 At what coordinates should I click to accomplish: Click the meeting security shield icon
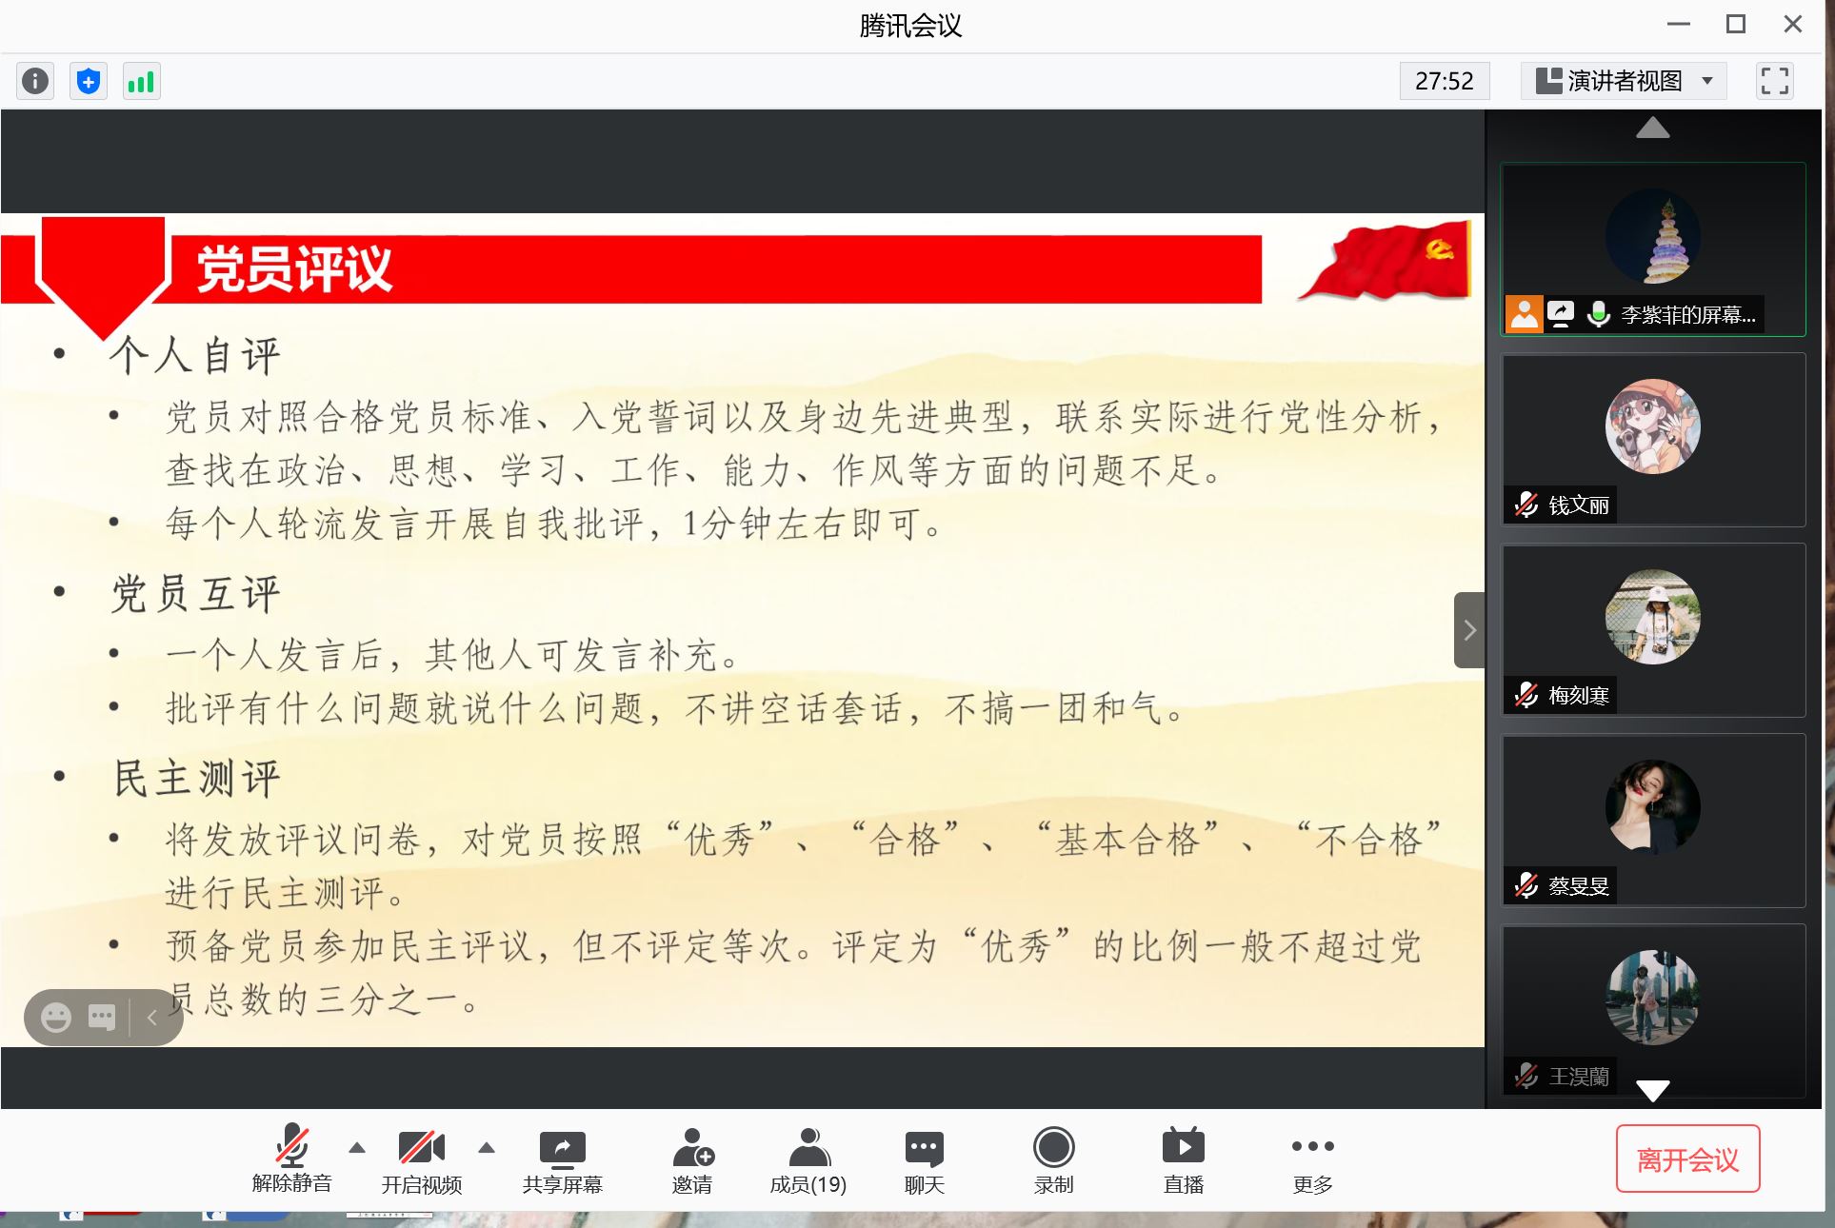point(88,81)
